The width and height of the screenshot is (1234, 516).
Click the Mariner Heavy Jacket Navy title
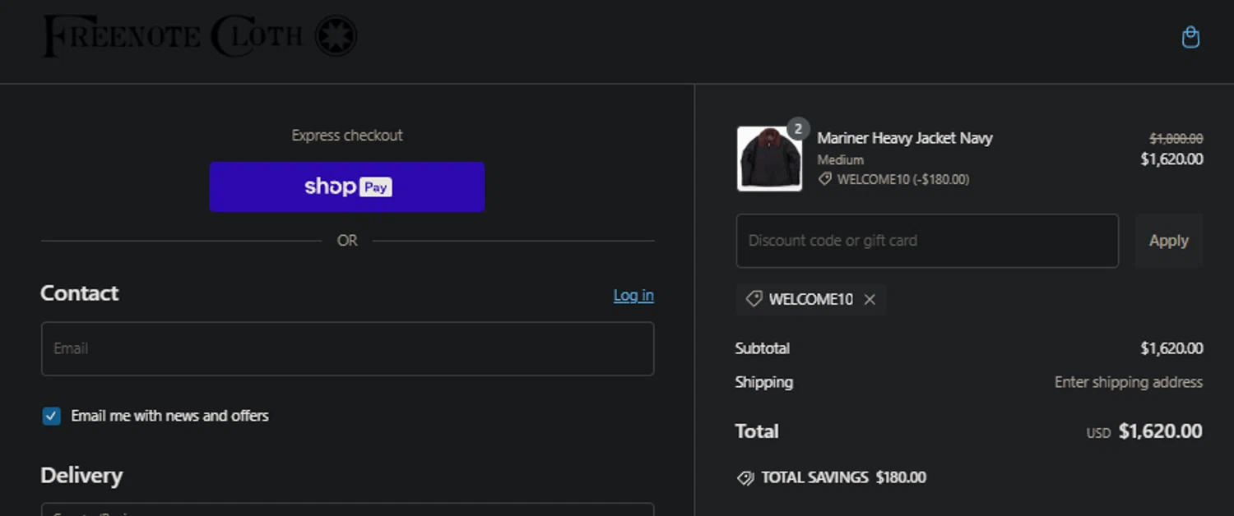click(x=905, y=138)
